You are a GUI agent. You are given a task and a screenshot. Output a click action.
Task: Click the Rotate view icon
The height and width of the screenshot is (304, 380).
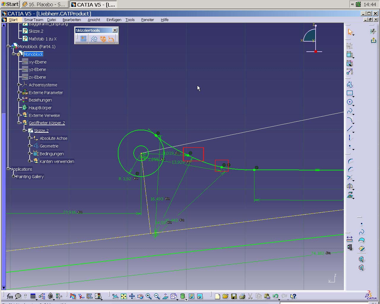140,296
